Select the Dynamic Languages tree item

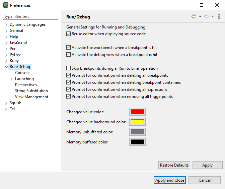(x=27, y=24)
